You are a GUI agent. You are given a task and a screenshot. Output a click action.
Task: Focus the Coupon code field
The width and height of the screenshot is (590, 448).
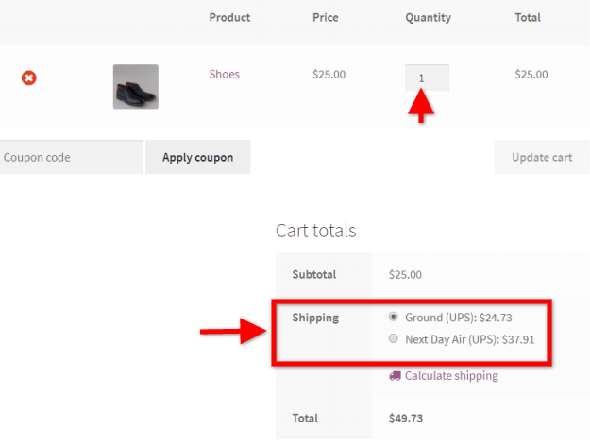tap(72, 157)
